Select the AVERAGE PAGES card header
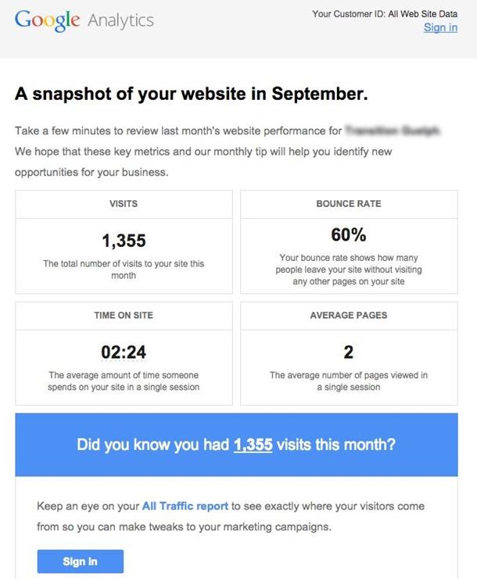The width and height of the screenshot is (477, 579). [x=349, y=316]
